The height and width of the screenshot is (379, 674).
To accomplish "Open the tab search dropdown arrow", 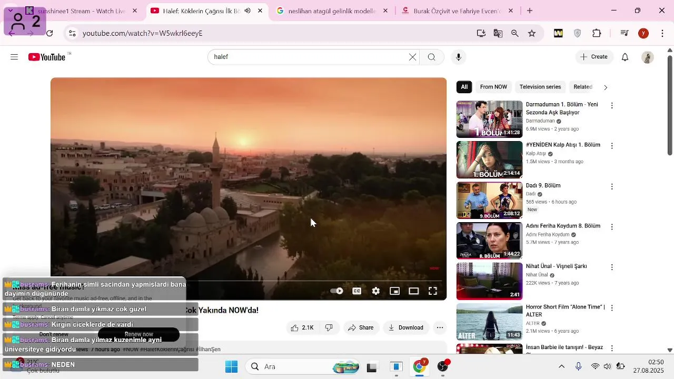I will pos(10,11).
